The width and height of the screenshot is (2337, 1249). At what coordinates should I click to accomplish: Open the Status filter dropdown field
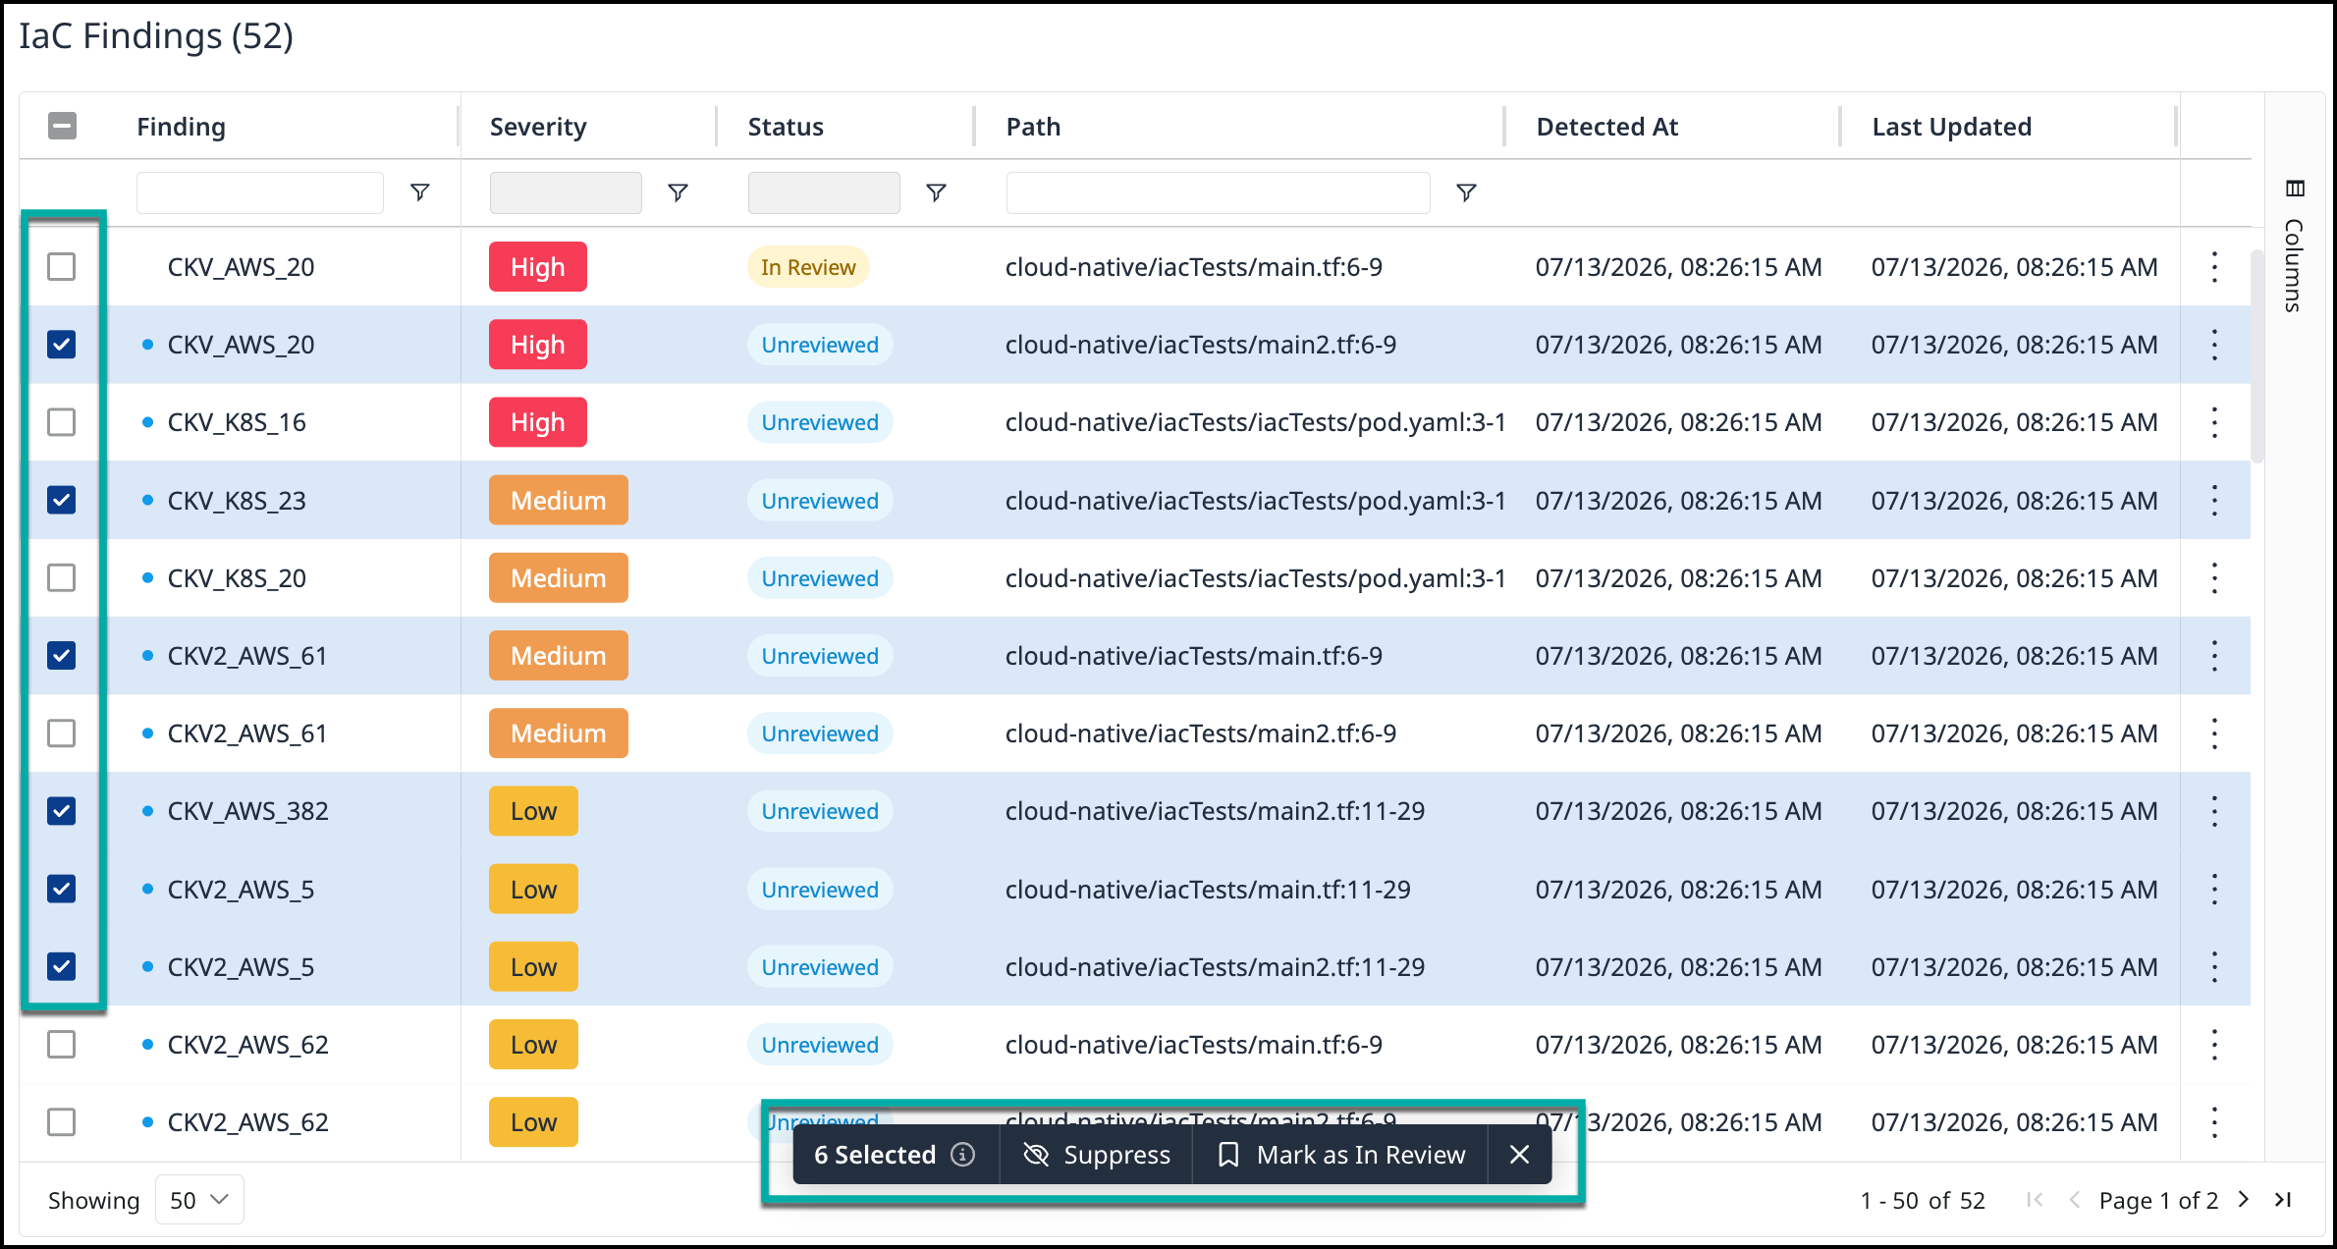pos(824,192)
